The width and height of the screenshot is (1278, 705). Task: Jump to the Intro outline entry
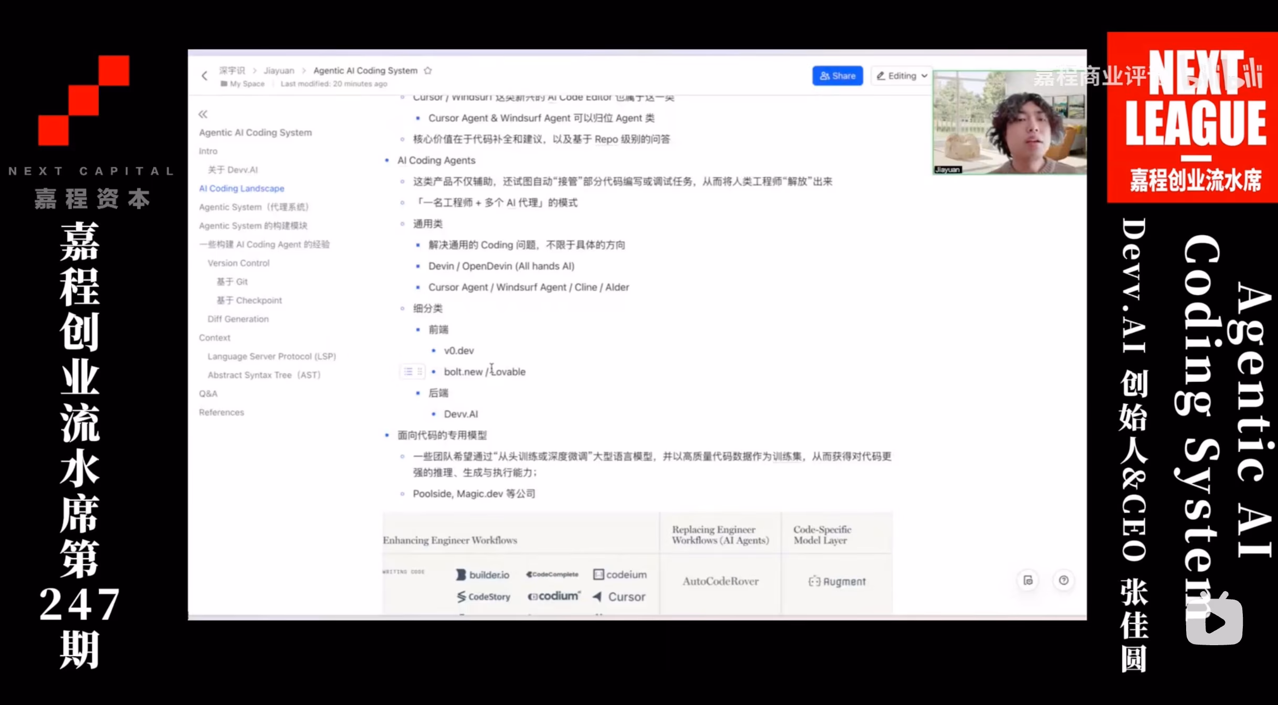(x=208, y=151)
